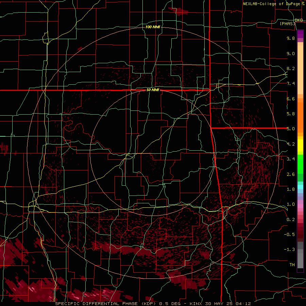Click the 3.4 scale label
Viewport: 306px width, 306px height.
[291, 159]
